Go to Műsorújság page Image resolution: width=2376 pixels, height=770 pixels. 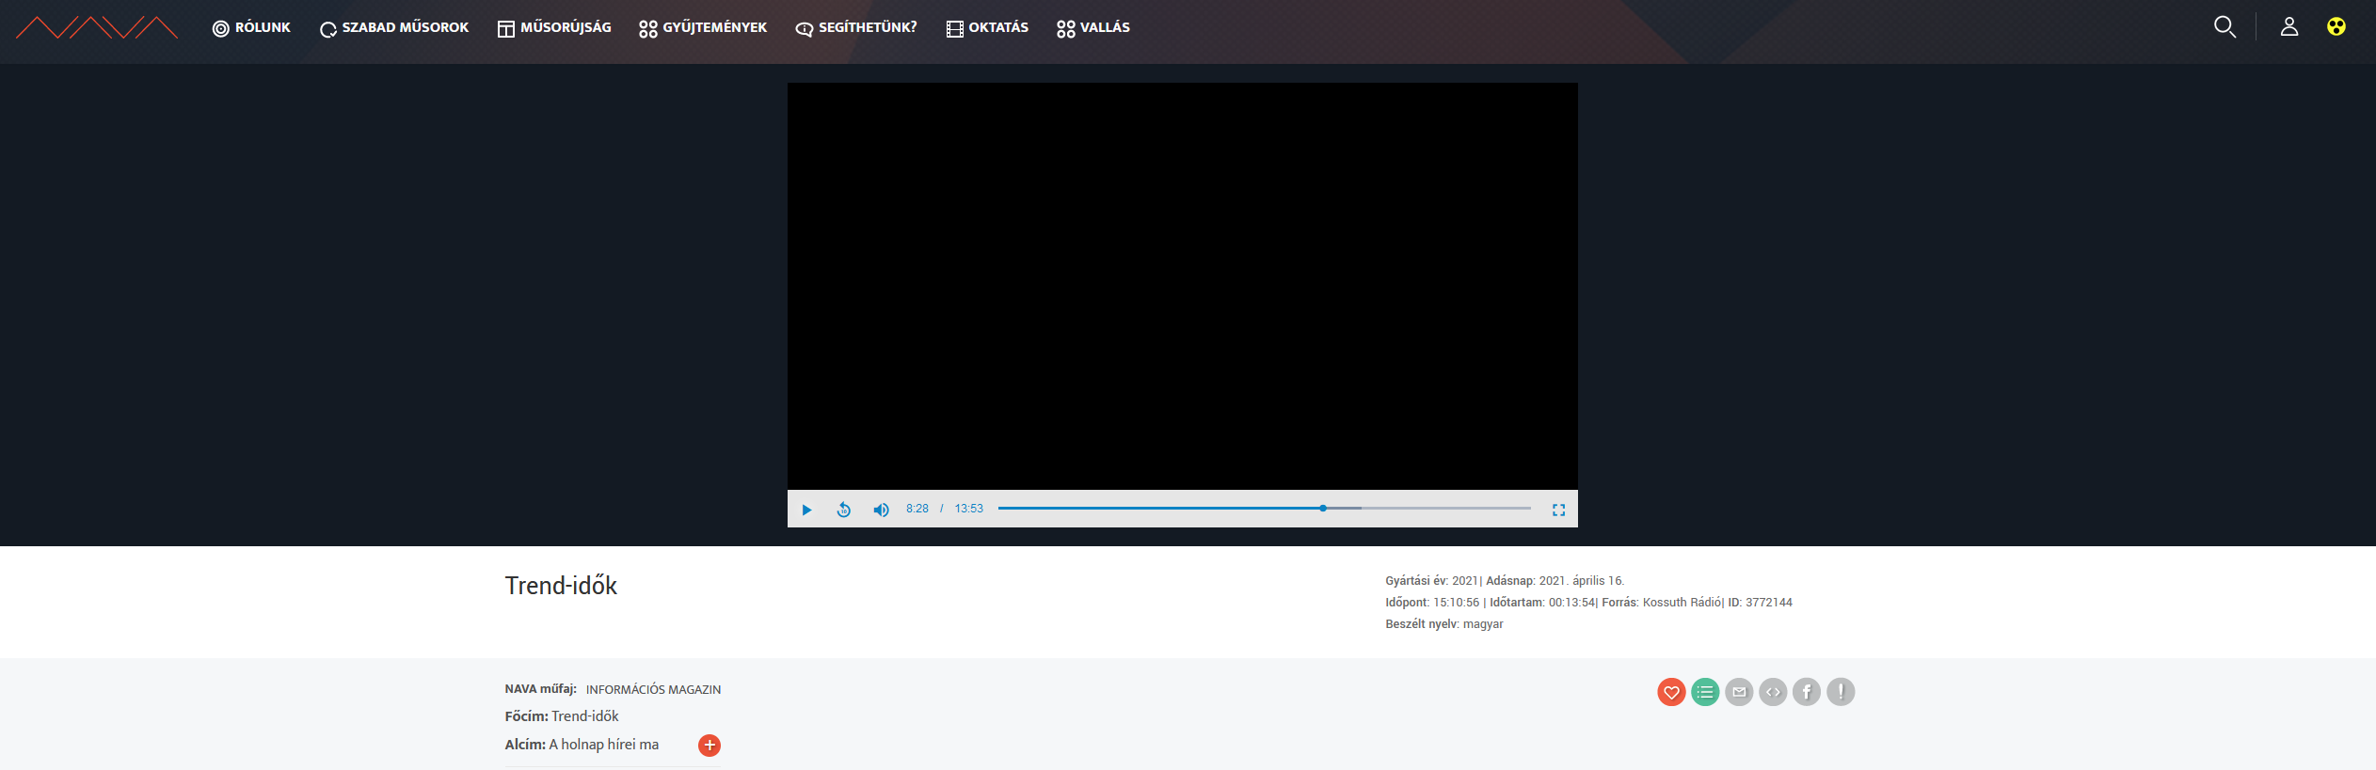[554, 28]
